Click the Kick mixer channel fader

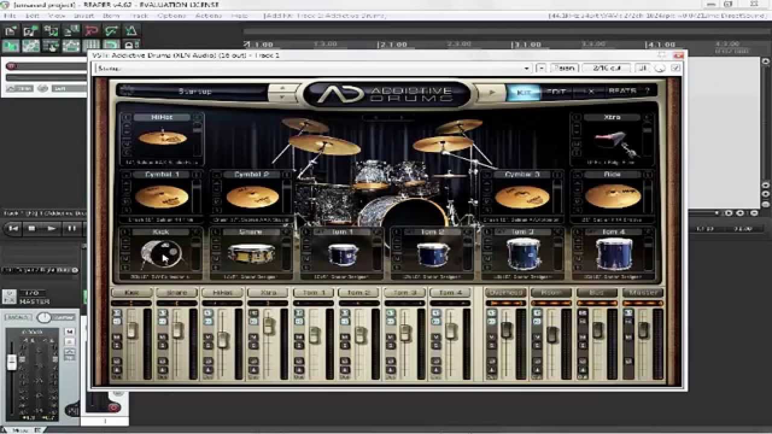[x=131, y=329]
